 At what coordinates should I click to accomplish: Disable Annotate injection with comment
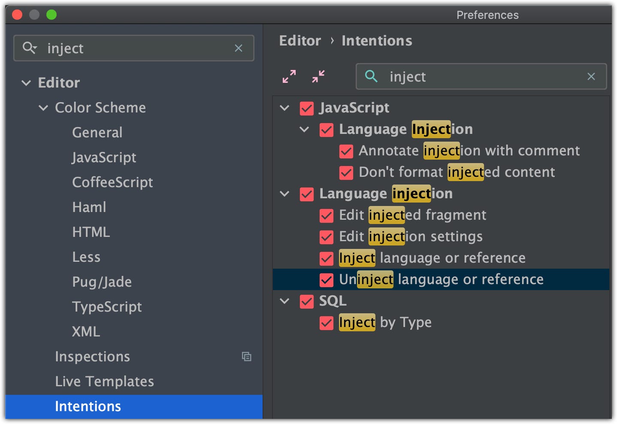pyautogui.click(x=346, y=151)
